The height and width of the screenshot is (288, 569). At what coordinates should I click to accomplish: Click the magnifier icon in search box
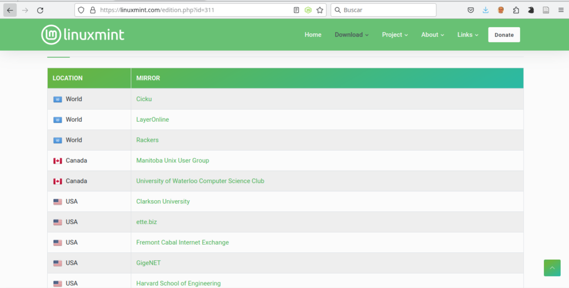pyautogui.click(x=337, y=10)
